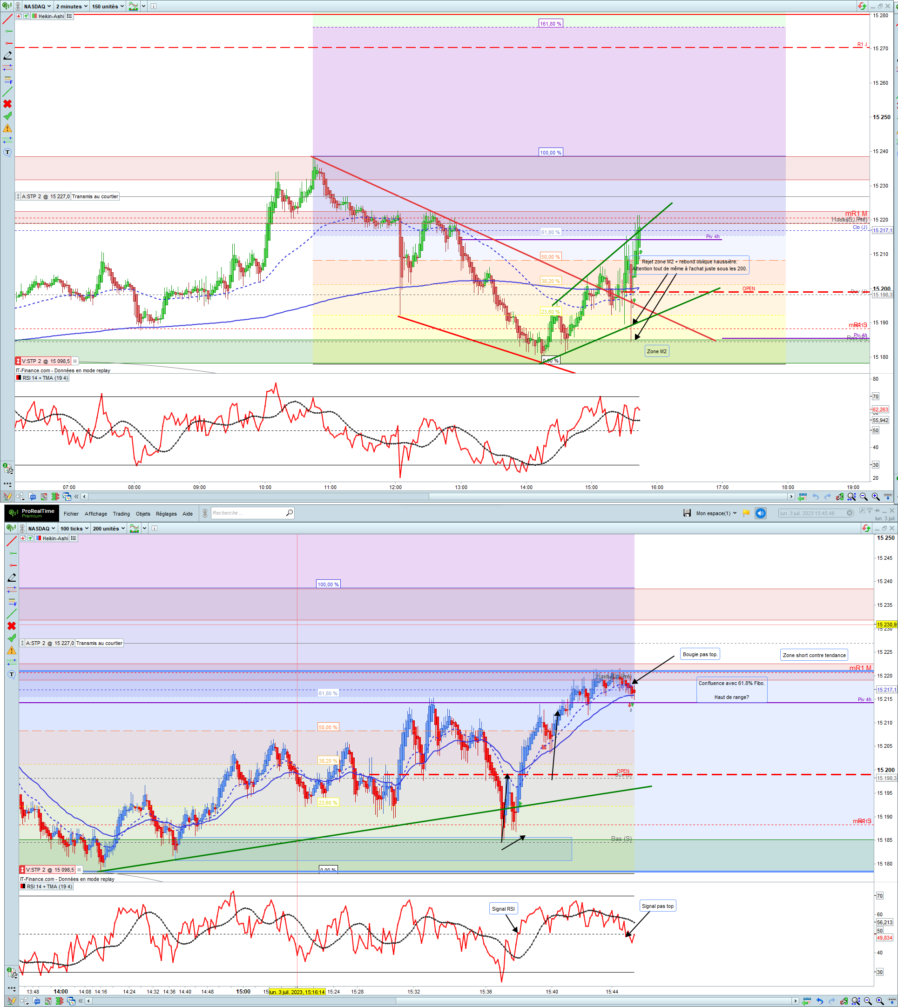Open the Réglages menu
This screenshot has height=1007, width=898.
[166, 513]
